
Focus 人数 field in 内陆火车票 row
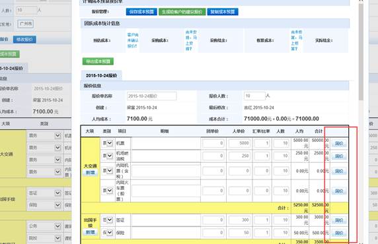click(x=282, y=191)
